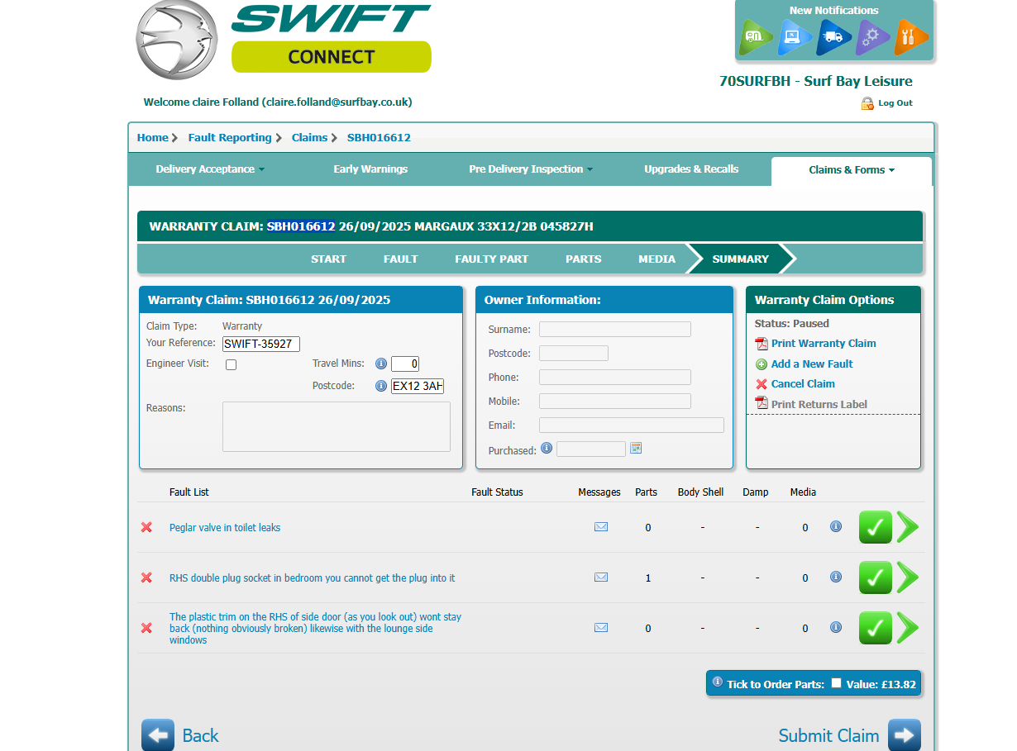The width and height of the screenshot is (1017, 751).
Task: Click info icon on RHS plug socket row
Action: 836,577
